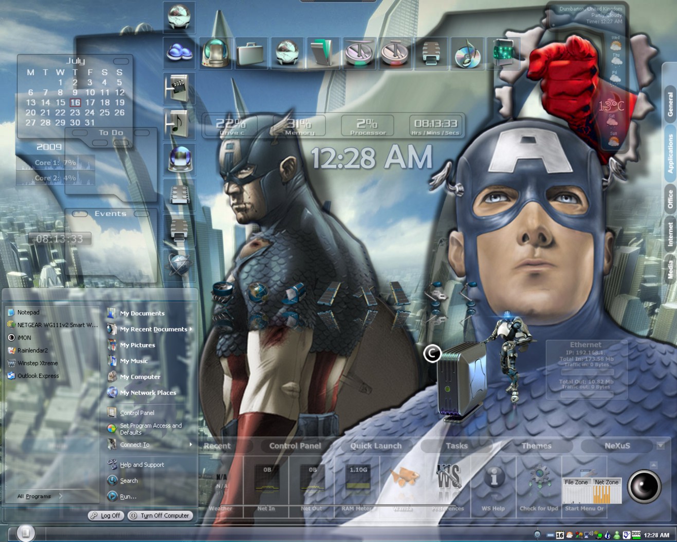Select July 16 on the calendar

point(75,102)
